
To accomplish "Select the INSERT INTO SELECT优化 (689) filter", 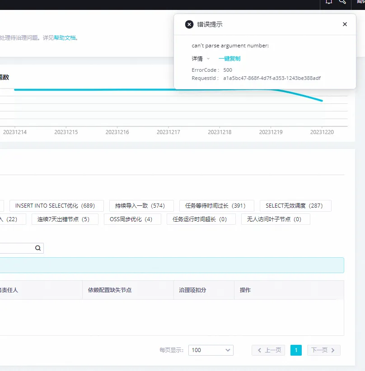I will (x=56, y=206).
